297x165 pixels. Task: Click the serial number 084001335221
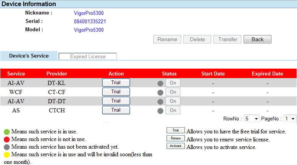[90, 21]
